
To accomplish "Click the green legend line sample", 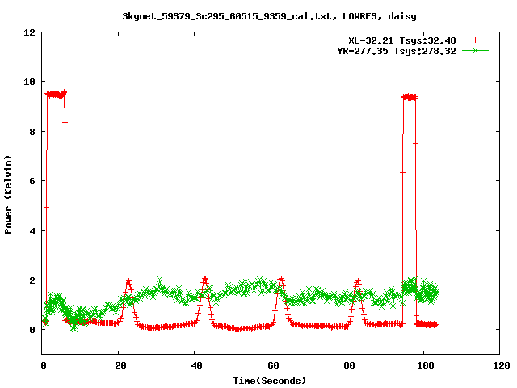I will [x=475, y=51].
